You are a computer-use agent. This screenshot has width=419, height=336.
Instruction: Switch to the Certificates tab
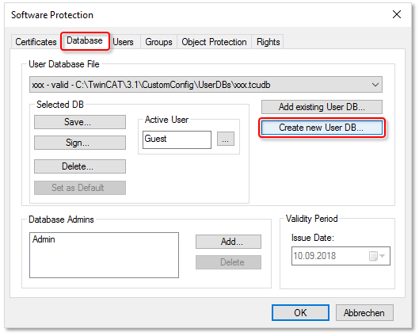[36, 42]
